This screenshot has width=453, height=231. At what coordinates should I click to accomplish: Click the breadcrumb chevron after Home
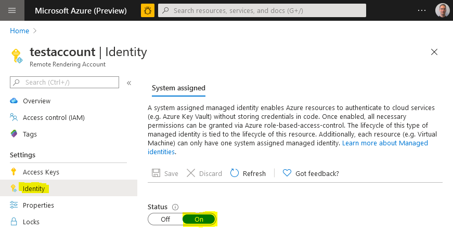[35, 31]
